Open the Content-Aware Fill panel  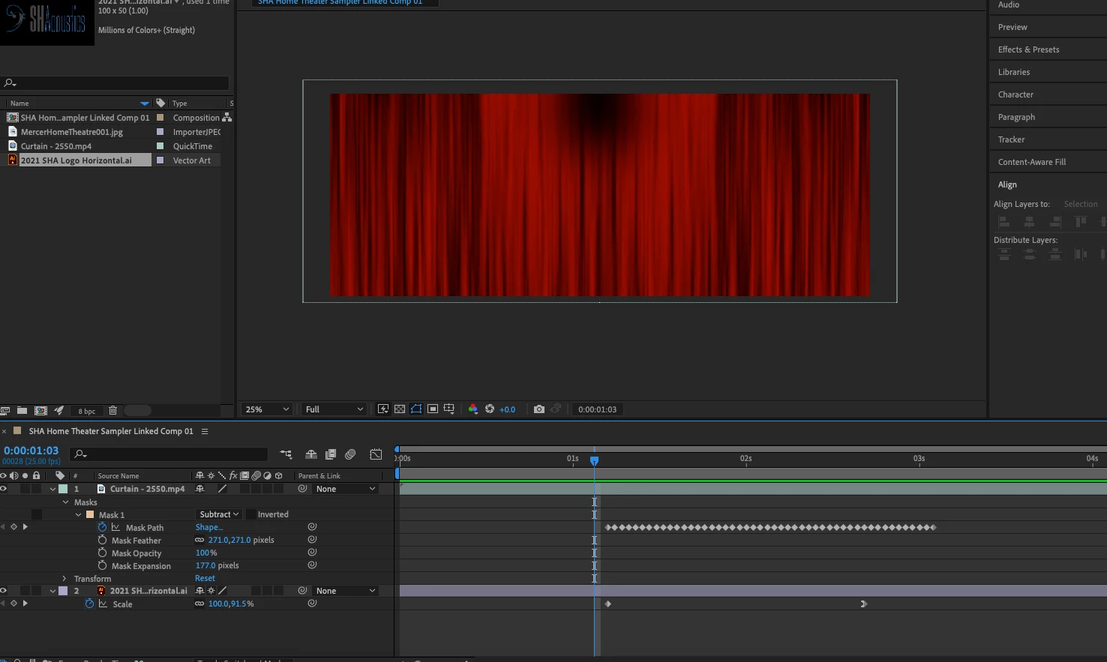pyautogui.click(x=1031, y=162)
